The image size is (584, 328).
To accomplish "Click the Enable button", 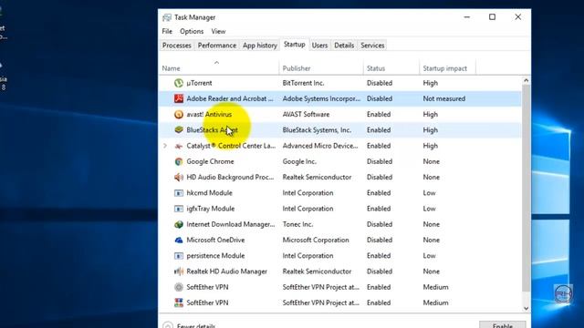I will (503, 325).
